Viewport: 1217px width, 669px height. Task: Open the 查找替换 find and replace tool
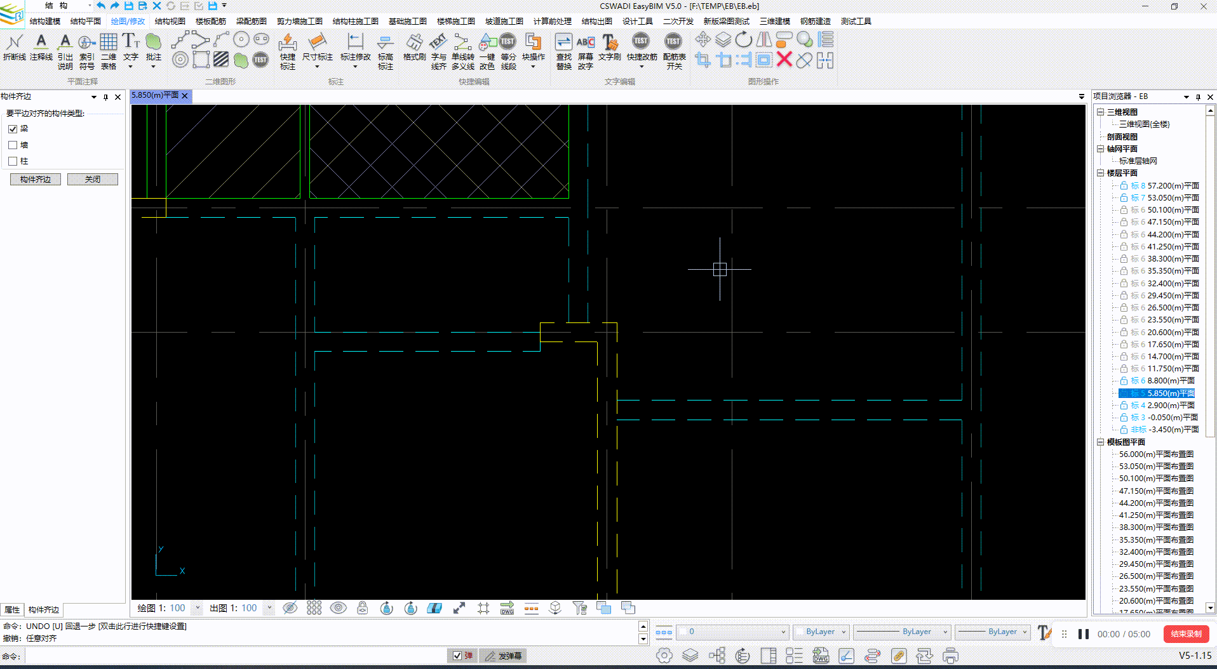coord(564,51)
